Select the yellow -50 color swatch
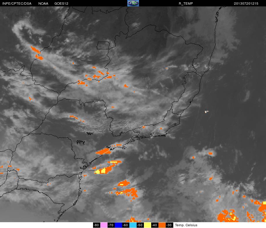 (x=147, y=225)
